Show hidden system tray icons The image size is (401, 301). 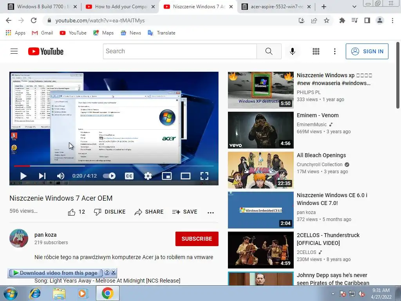[333, 294]
